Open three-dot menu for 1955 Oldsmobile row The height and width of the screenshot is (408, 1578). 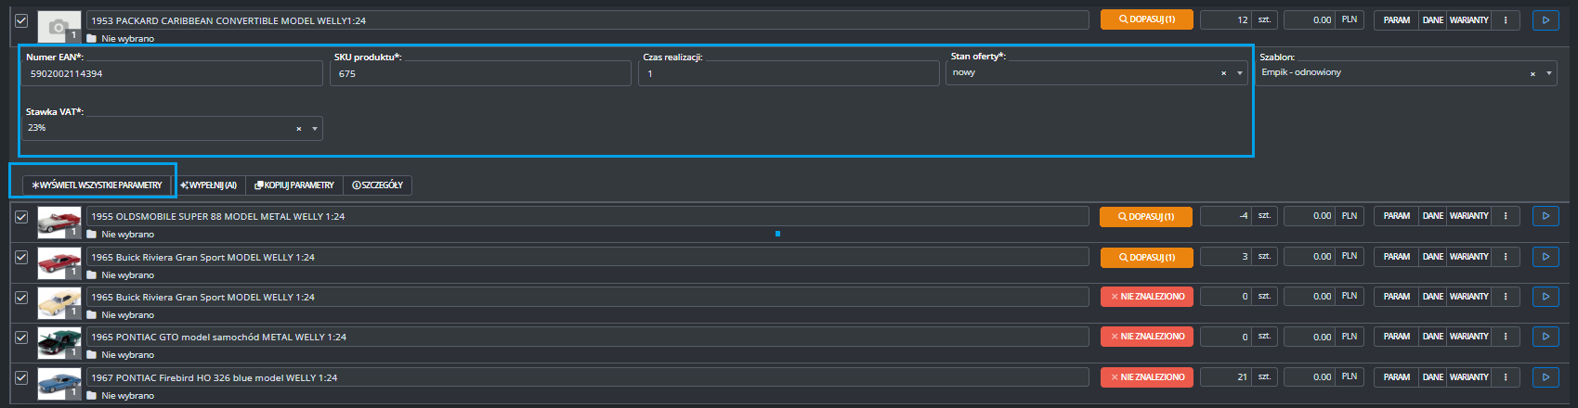pyautogui.click(x=1506, y=216)
